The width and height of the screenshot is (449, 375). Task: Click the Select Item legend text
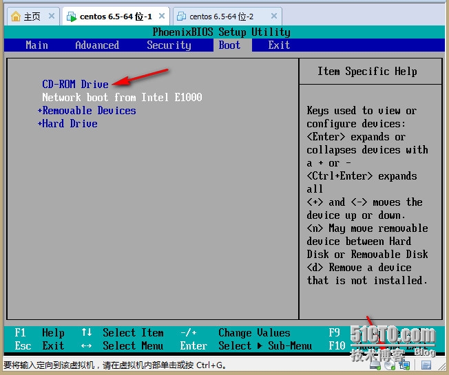[x=133, y=332]
